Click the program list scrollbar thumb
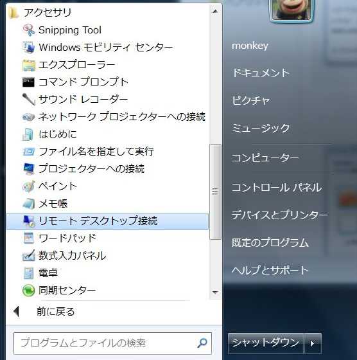Viewport: 357px width, 360px height. pyautogui.click(x=215, y=192)
